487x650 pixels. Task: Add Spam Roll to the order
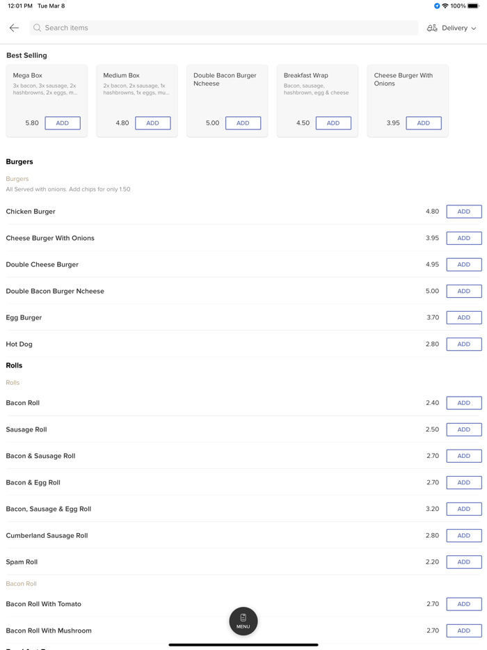tap(464, 562)
